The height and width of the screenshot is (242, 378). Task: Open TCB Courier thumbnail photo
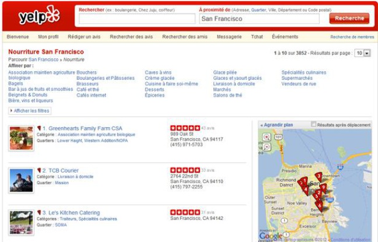(x=21, y=181)
